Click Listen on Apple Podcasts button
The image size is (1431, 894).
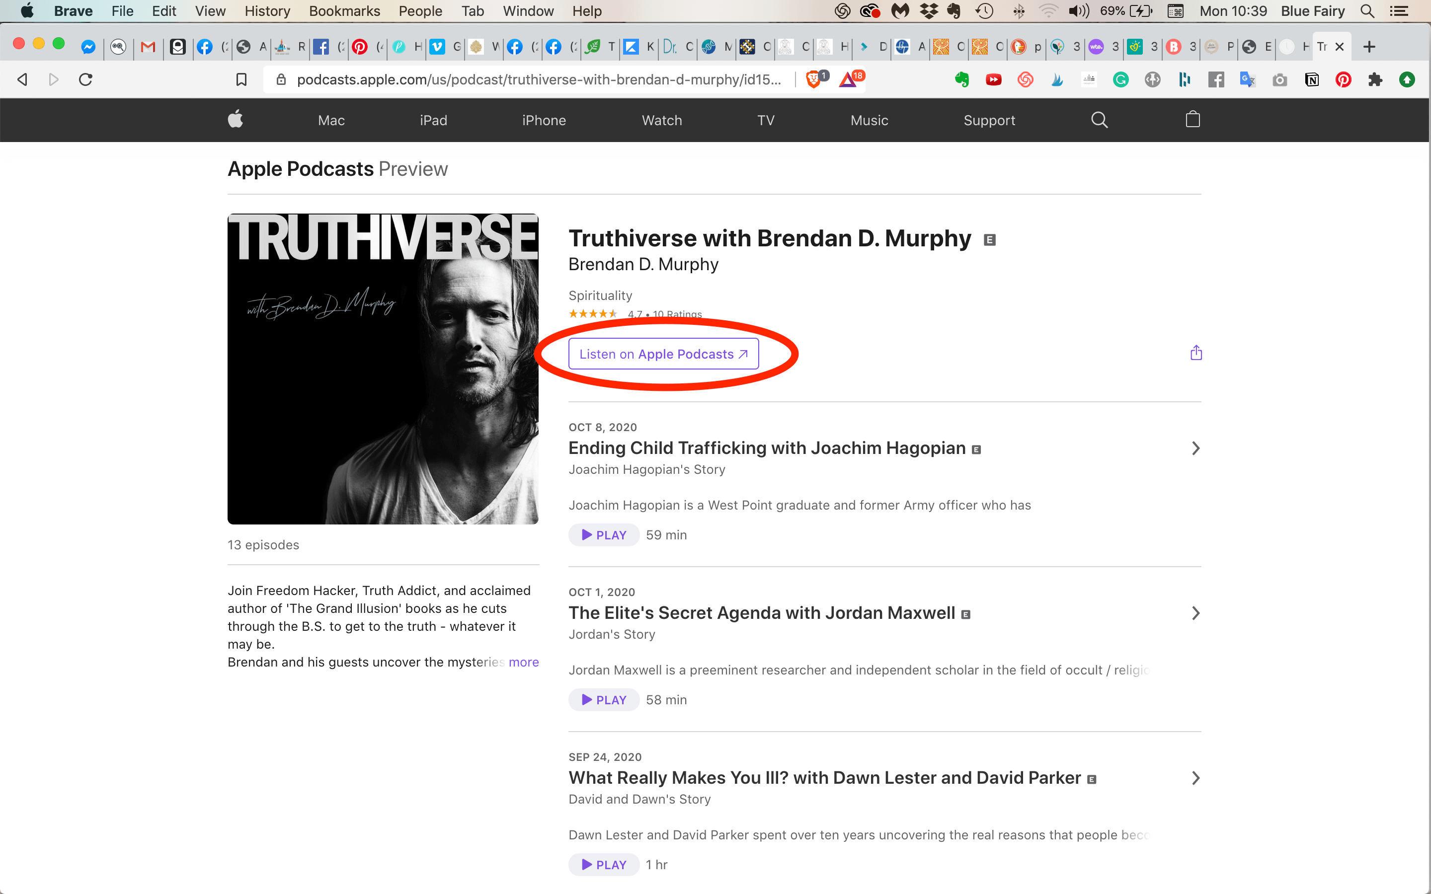(x=663, y=354)
